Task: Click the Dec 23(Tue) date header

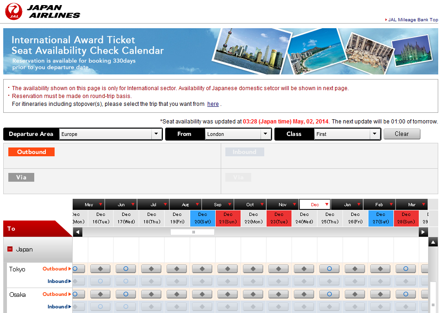Action: pos(279,218)
